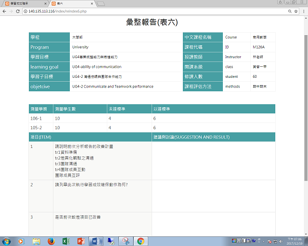Click the 'student' label cell
Image resolution: width=308 pixels, height=246 pixels.
pyautogui.click(x=236, y=77)
